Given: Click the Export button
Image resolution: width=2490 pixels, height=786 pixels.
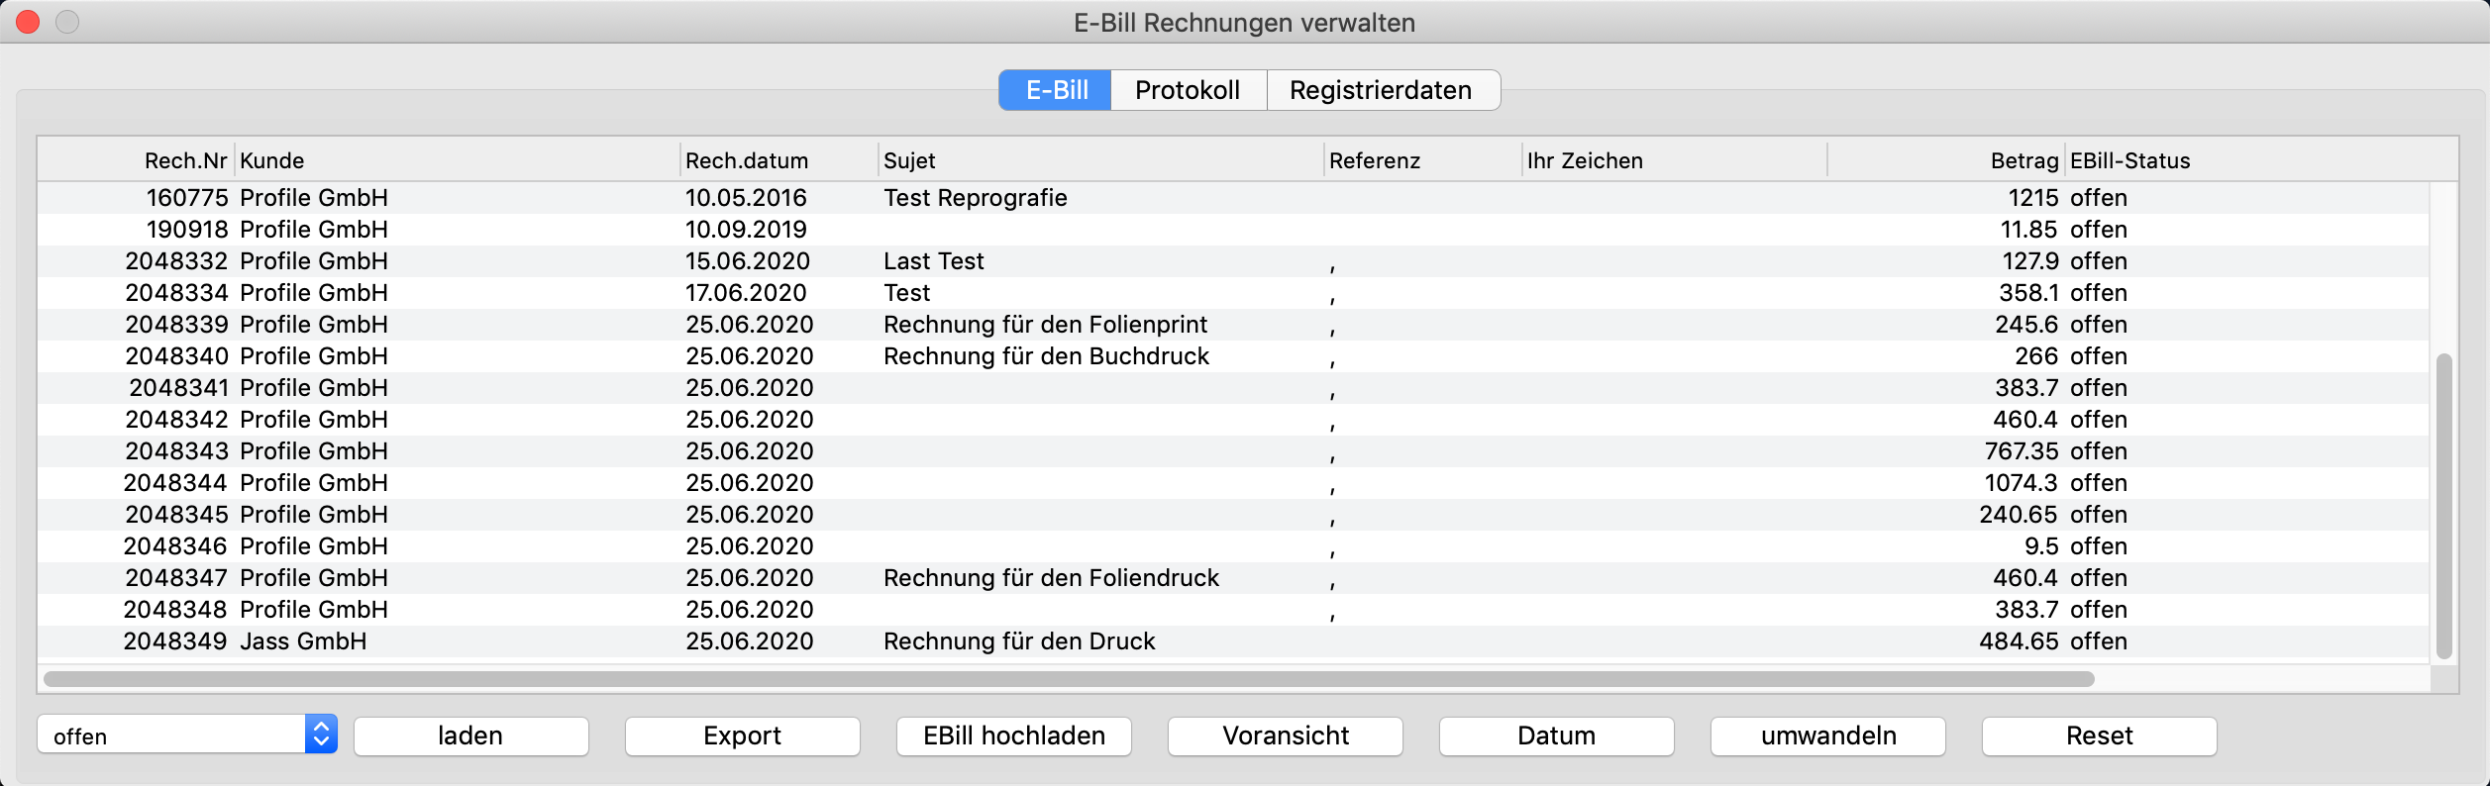Looking at the screenshot, I should click(x=742, y=736).
